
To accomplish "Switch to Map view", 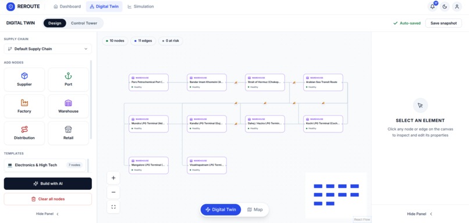I will [x=255, y=210].
